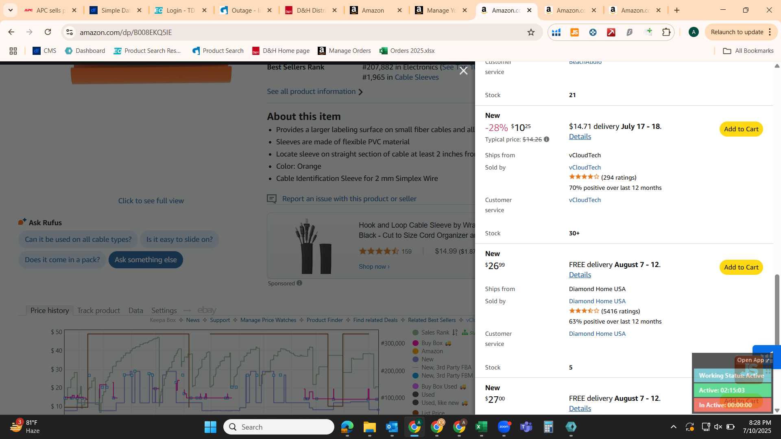Show typical price info icon

[x=546, y=139]
